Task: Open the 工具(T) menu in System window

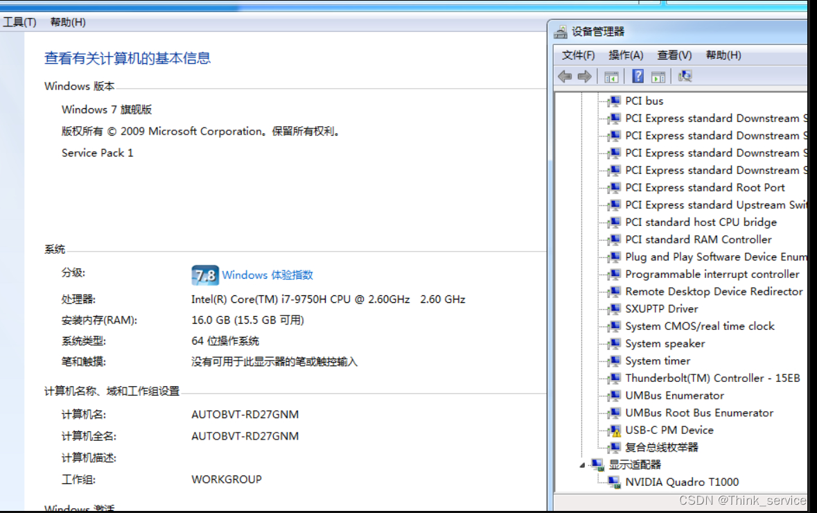Action: (19, 22)
